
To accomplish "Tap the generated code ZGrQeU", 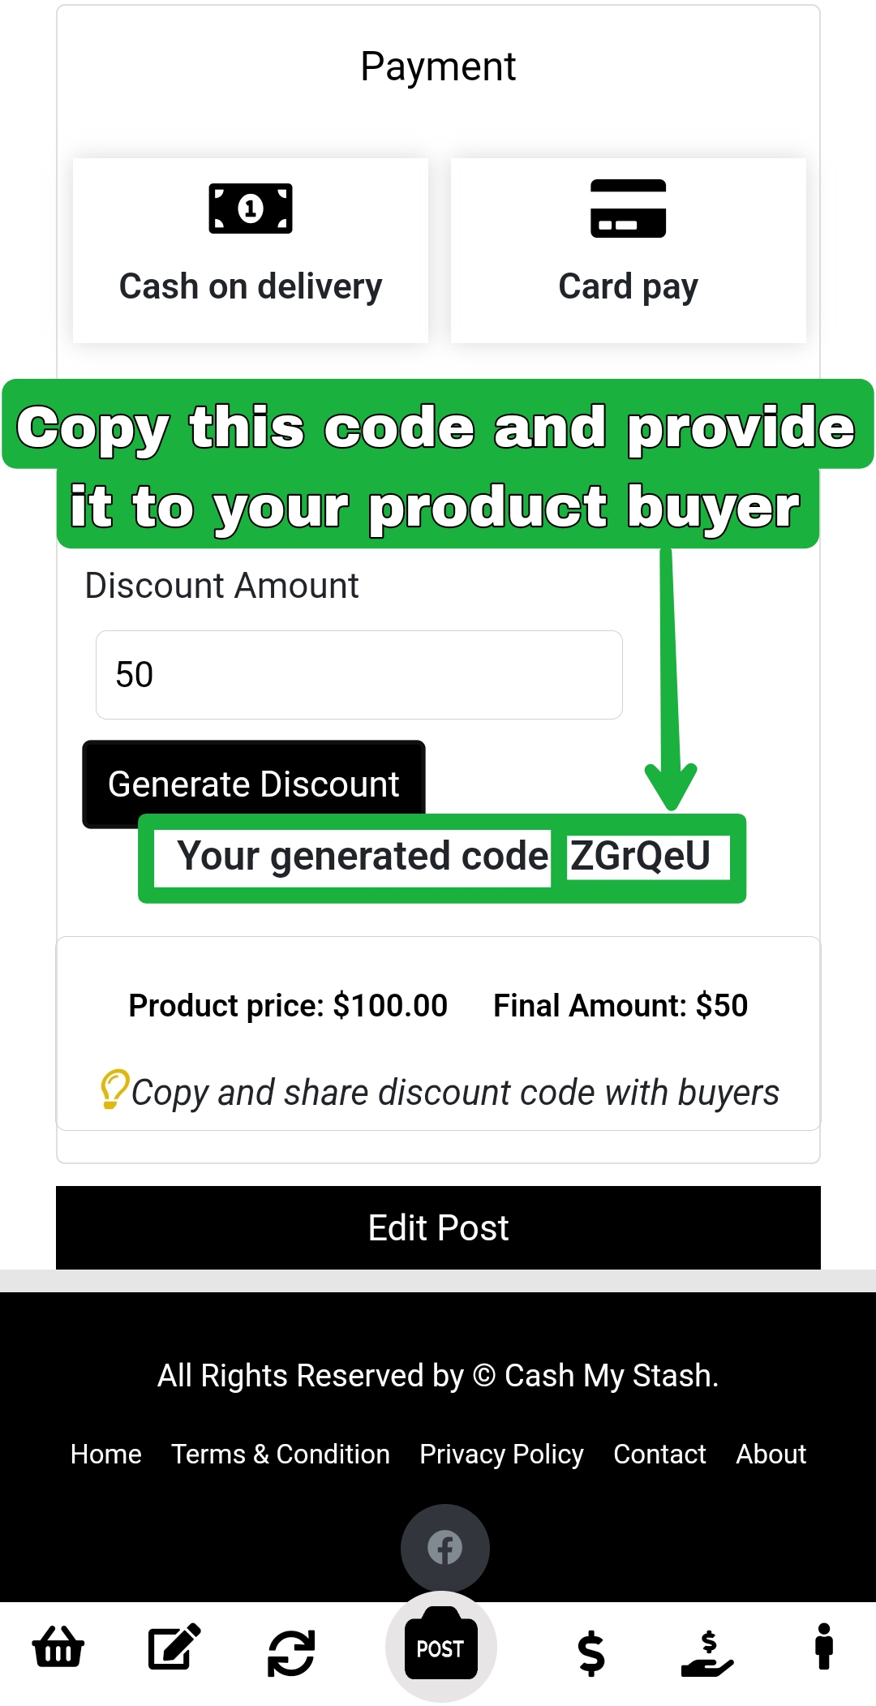I will (x=641, y=857).
